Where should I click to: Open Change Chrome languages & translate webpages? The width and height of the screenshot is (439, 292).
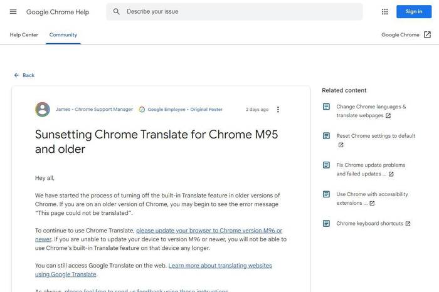371,111
